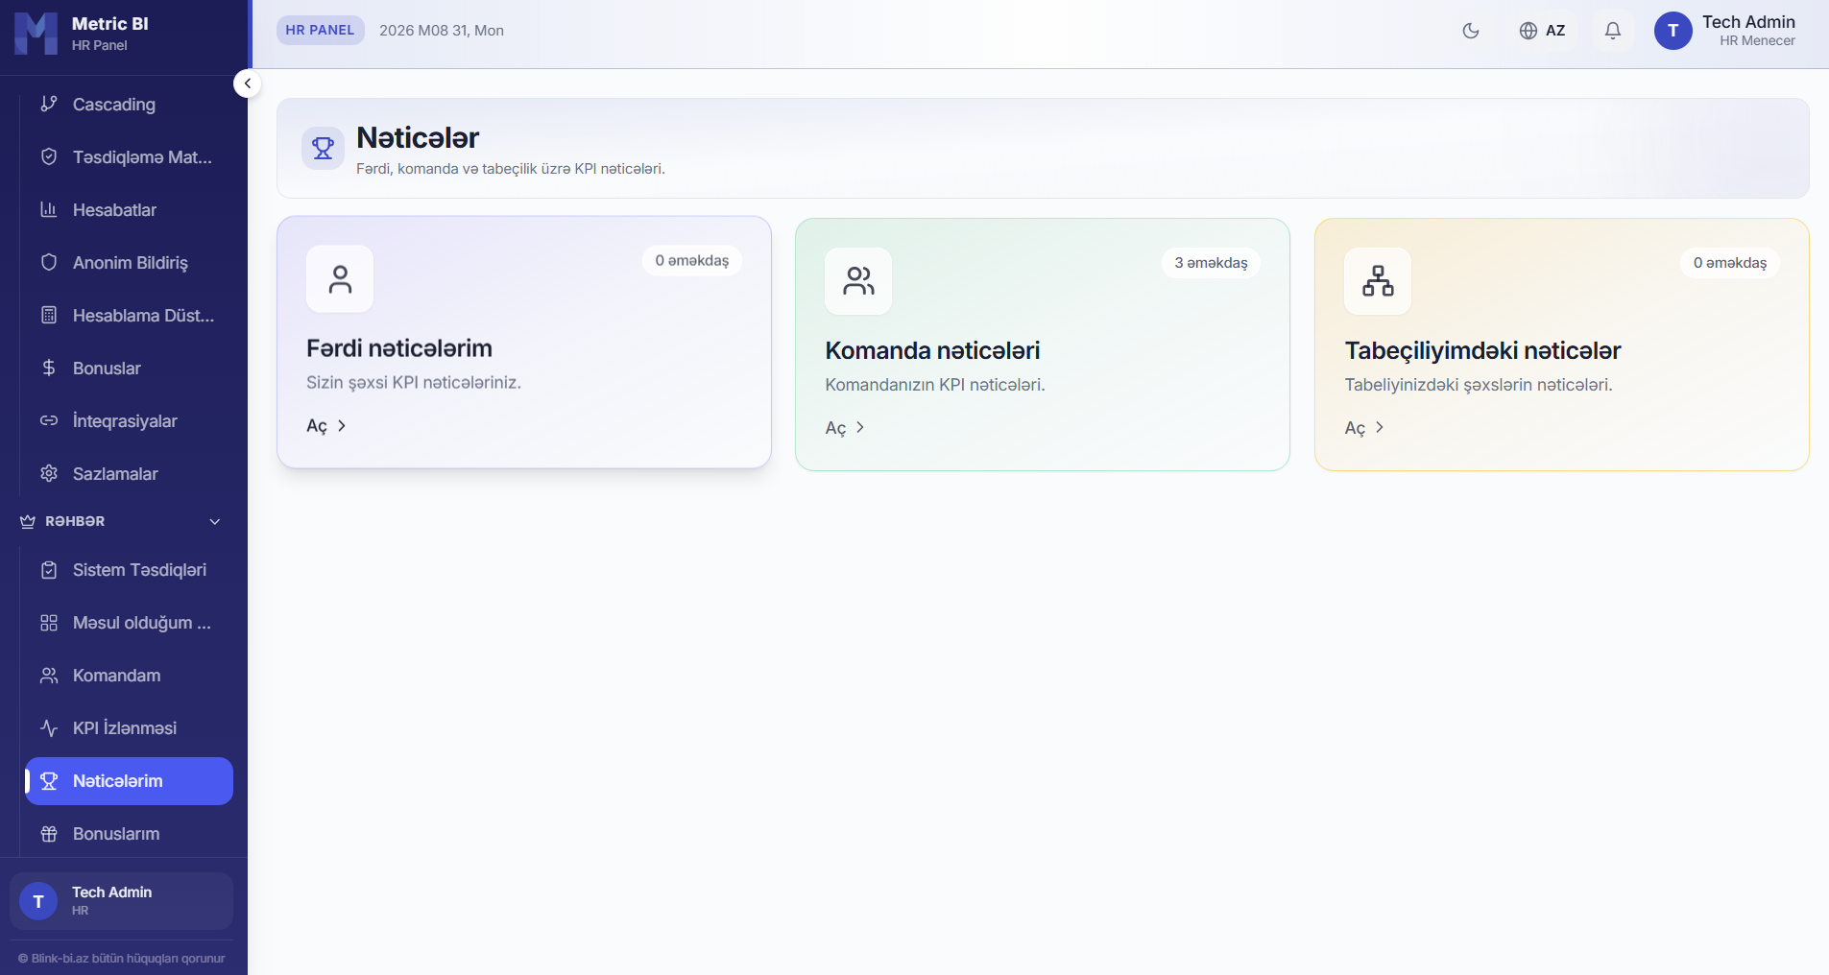Click the "0 əməkdaş" badge on Fərdi nəticələrim

692,261
